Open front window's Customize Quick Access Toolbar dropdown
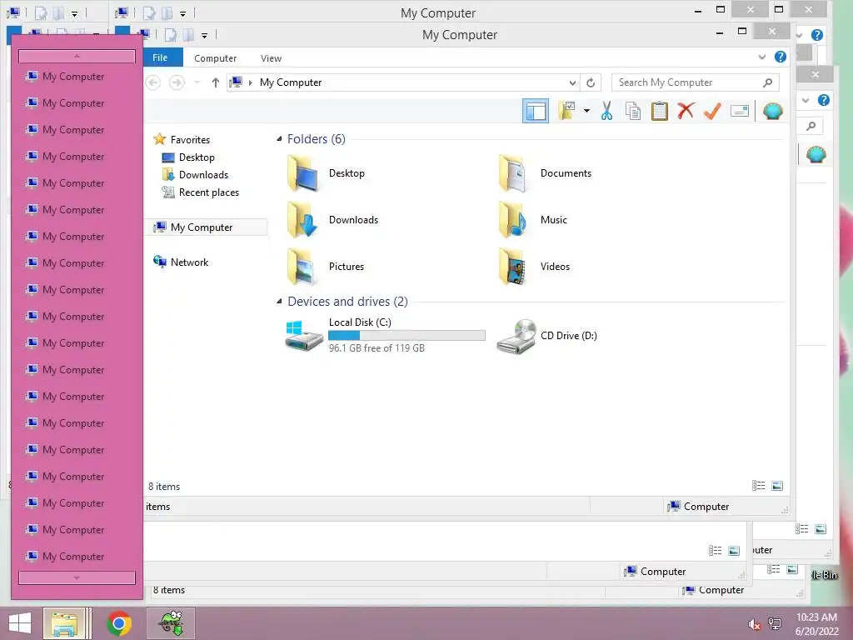 click(205, 36)
